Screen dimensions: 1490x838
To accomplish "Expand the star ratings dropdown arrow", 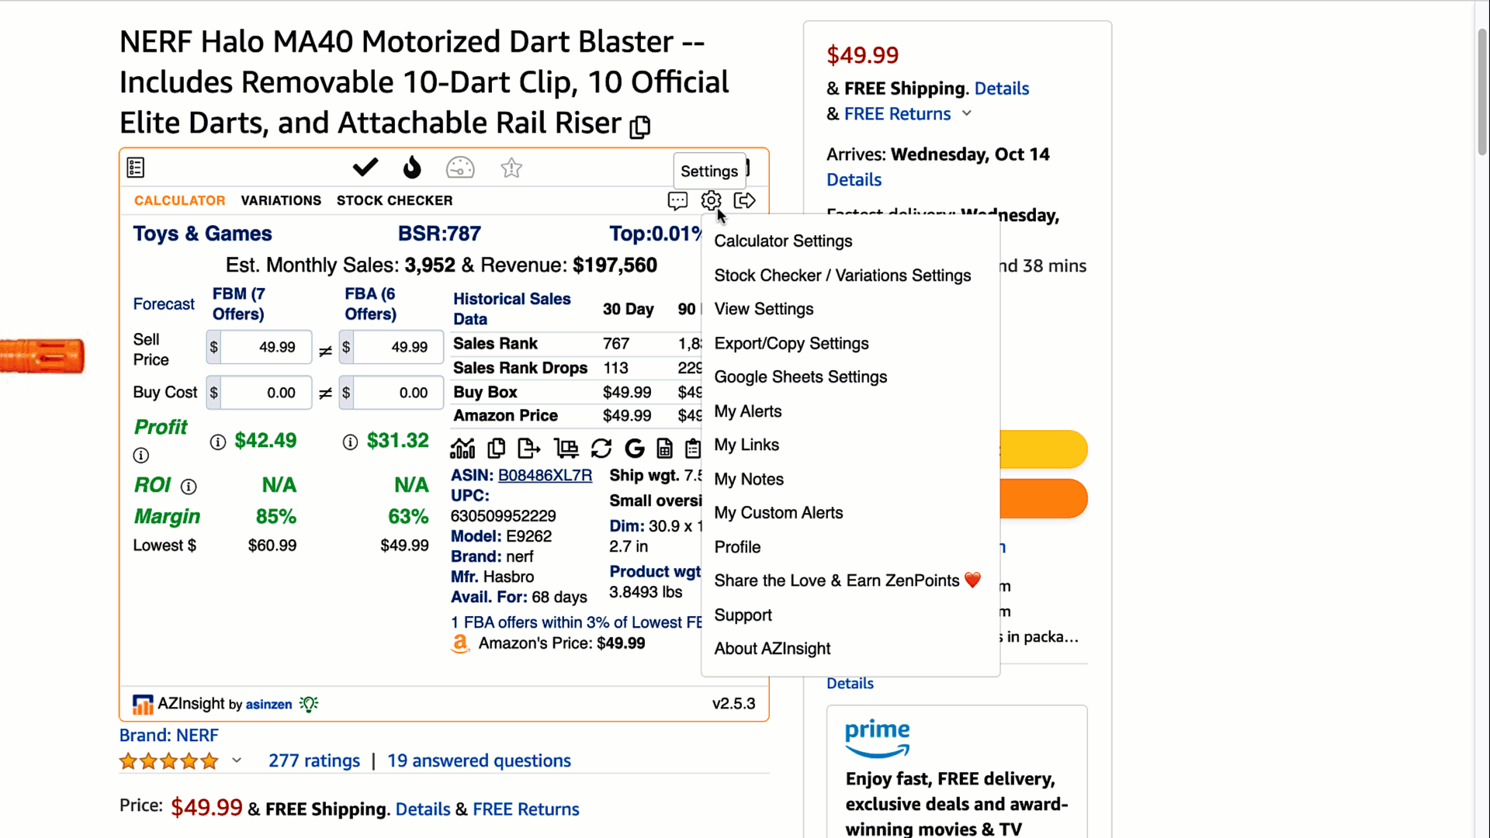I will point(237,760).
